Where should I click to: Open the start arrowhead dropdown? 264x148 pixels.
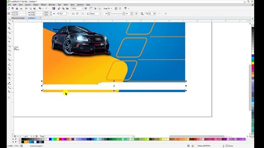point(108,14)
